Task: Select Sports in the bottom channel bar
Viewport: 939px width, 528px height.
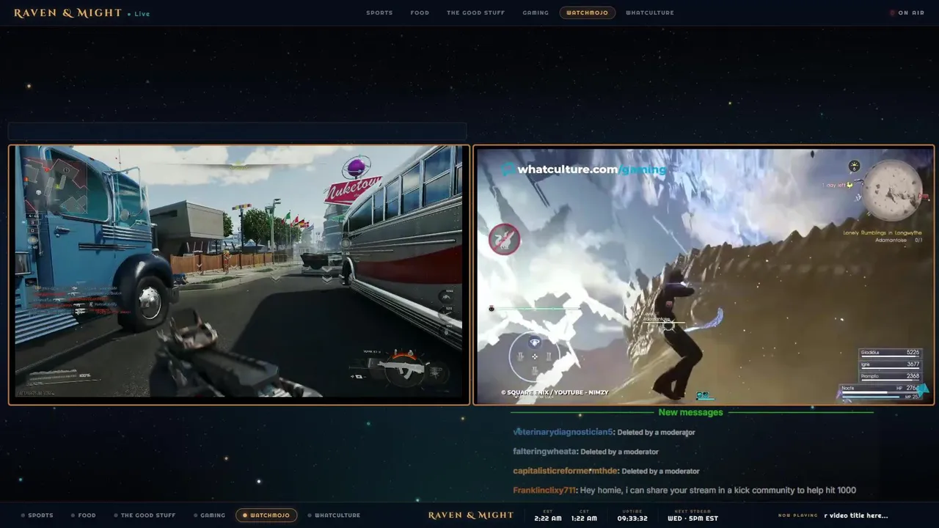Action: click(x=37, y=516)
